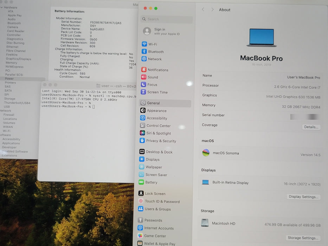This screenshot has width=328, height=246.
Task: Select Apple Pay in System Information Hardware list
Action: click(15, 15)
